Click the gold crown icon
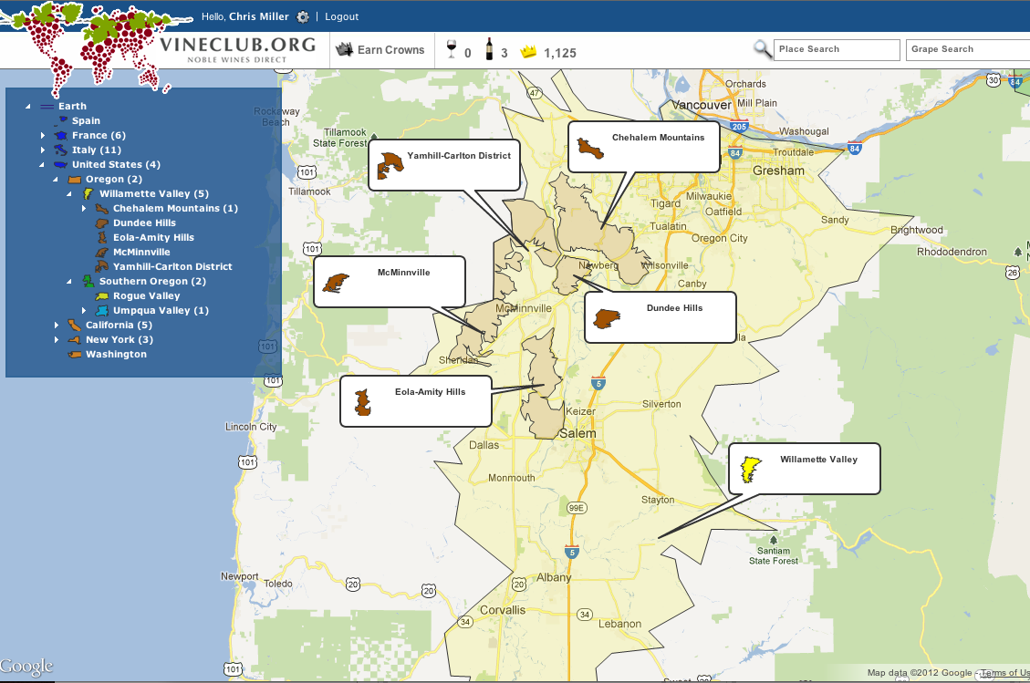Screen dimensions: 1030x683 528,52
